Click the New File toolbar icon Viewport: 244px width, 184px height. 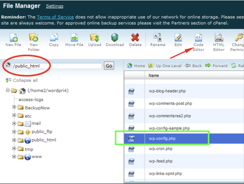[x=14, y=37]
